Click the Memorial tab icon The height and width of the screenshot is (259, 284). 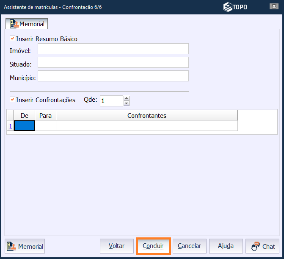(x=14, y=24)
